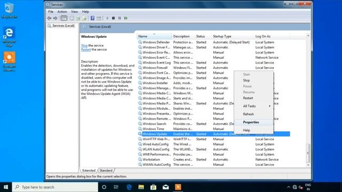Click the Back arrow in Services toolbar
This screenshot has width=342, height=192.
(x=49, y=18)
